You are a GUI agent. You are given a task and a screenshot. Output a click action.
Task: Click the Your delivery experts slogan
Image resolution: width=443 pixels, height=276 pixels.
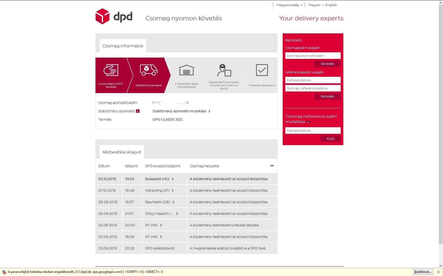pos(311,18)
